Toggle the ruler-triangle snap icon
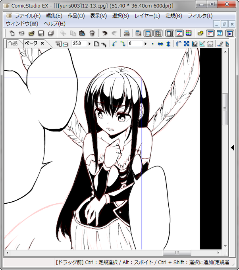This screenshot has height=270, width=239. click(x=202, y=44)
